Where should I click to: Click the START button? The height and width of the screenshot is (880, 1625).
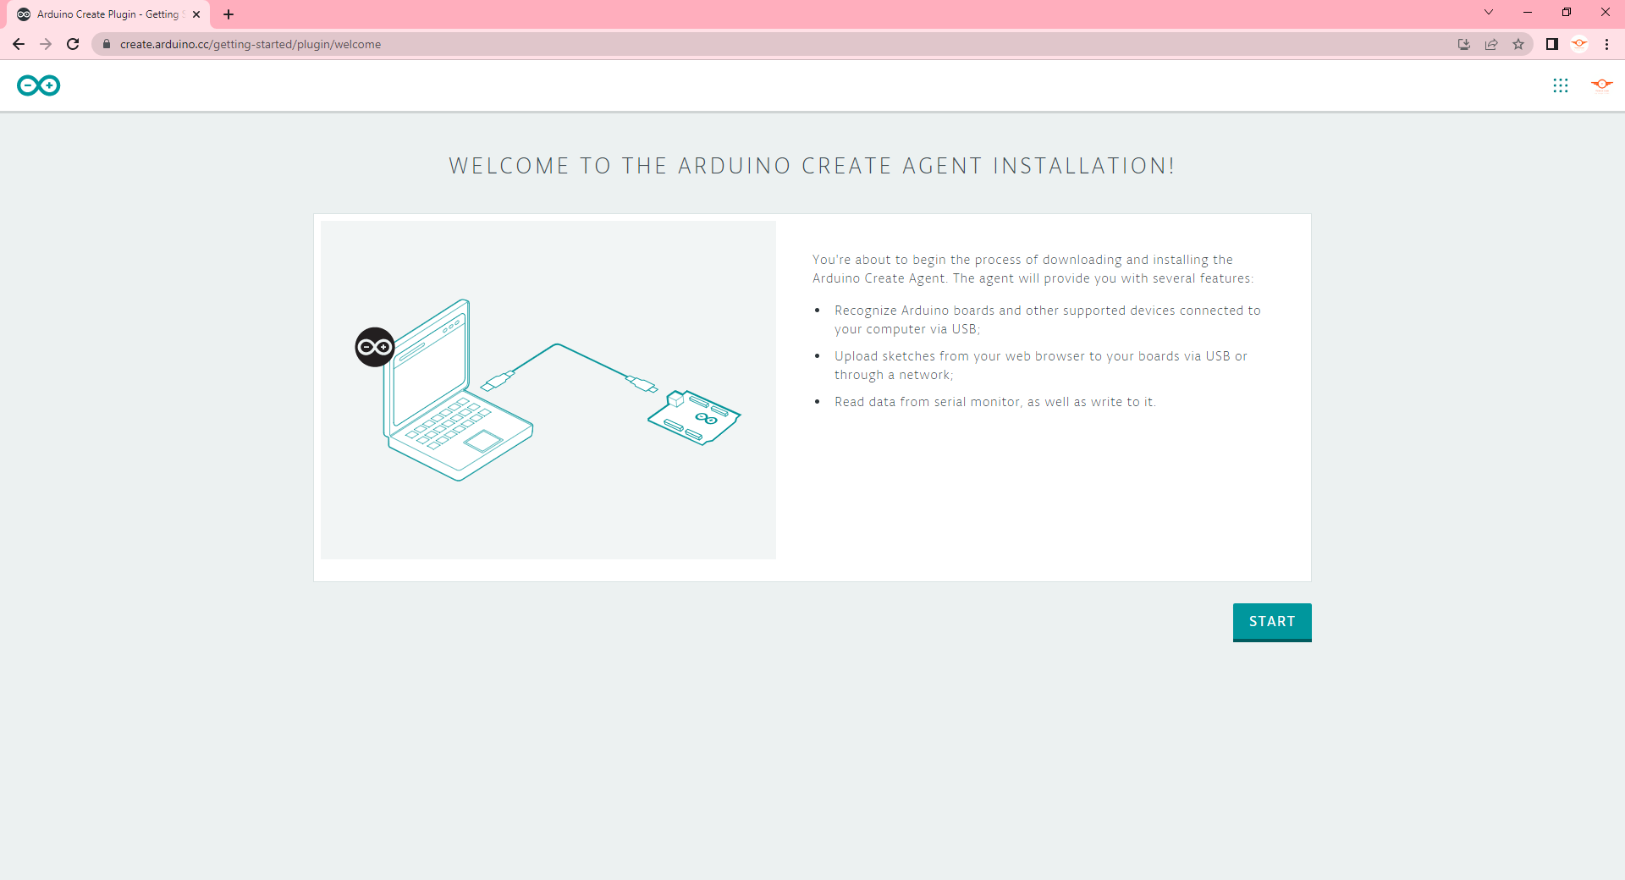[1272, 622]
